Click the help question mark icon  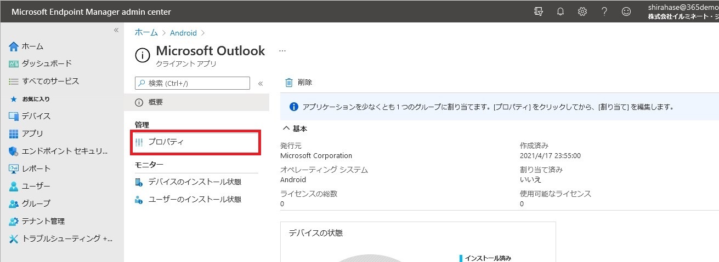point(604,11)
